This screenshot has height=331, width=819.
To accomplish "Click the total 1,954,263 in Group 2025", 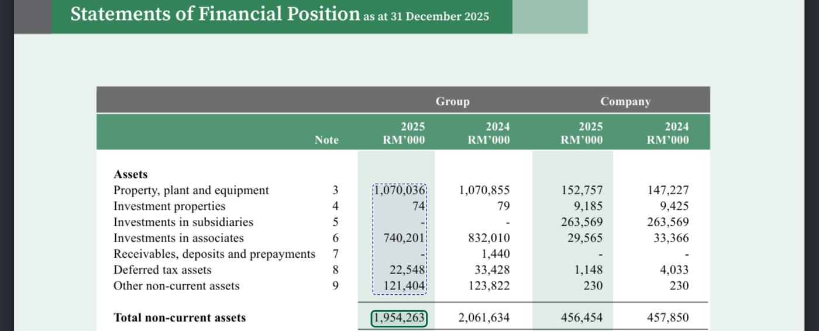I will (x=400, y=318).
